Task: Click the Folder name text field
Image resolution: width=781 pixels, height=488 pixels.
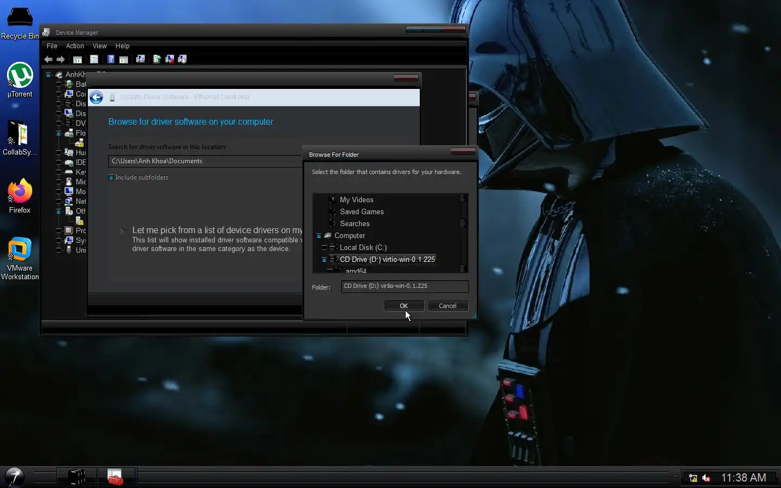Action: point(405,286)
